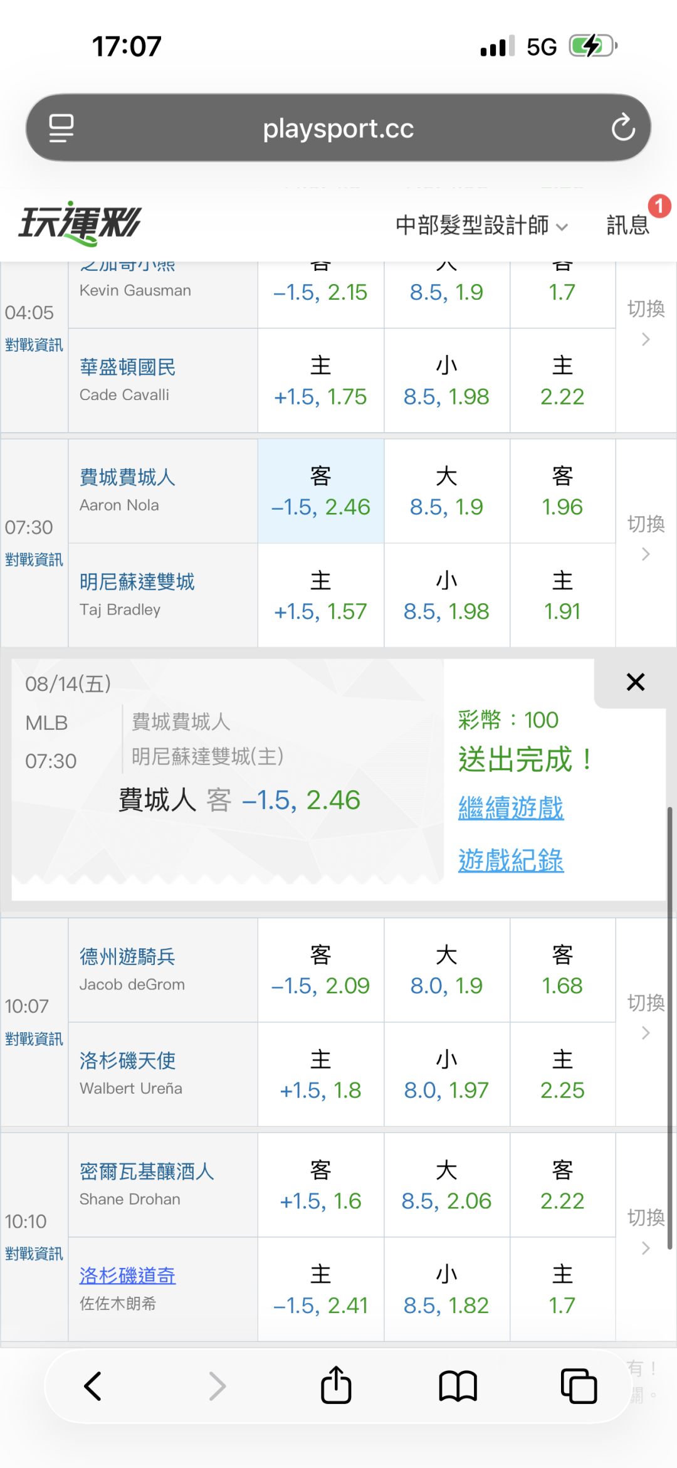The image size is (677, 1468).
Task: Select Rangers 大 8.0, 1.9 over option
Action: (x=447, y=970)
